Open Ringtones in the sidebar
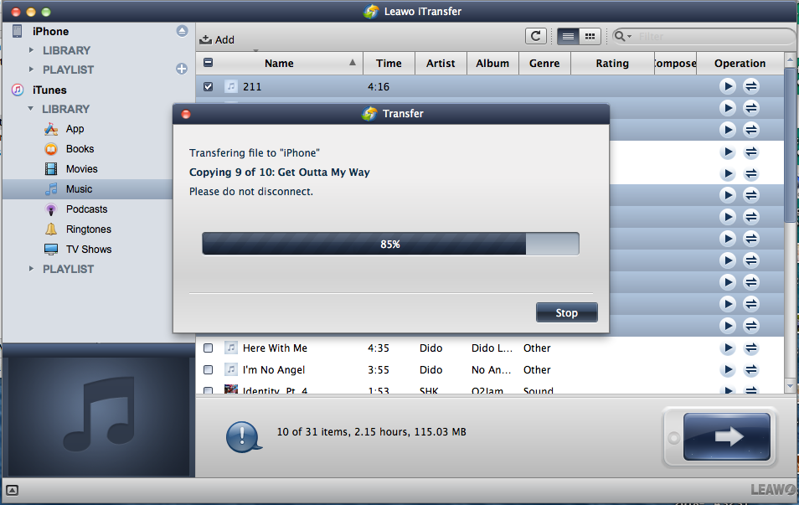 [x=88, y=229]
